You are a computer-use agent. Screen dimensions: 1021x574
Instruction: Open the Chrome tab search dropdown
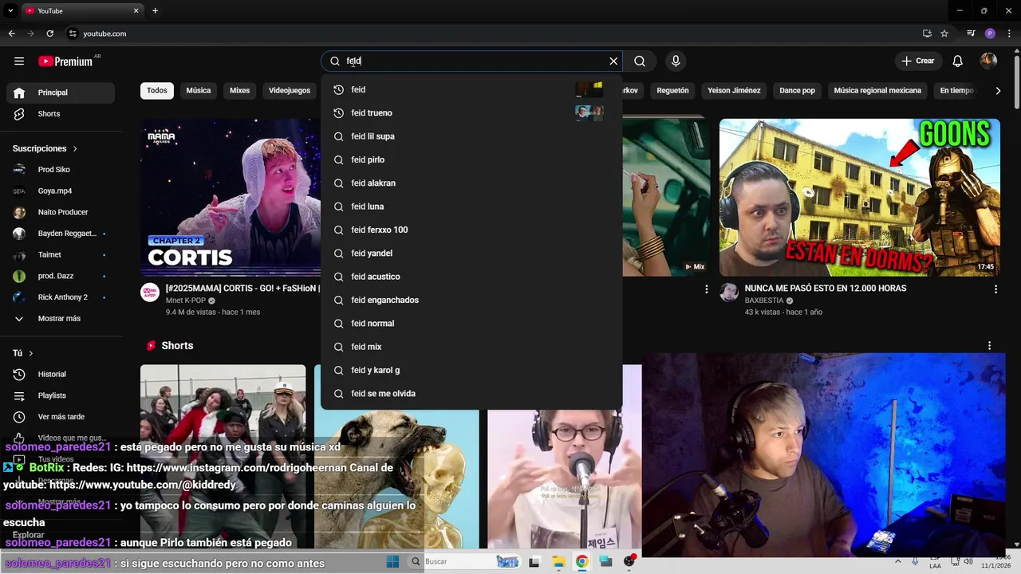[x=10, y=11]
